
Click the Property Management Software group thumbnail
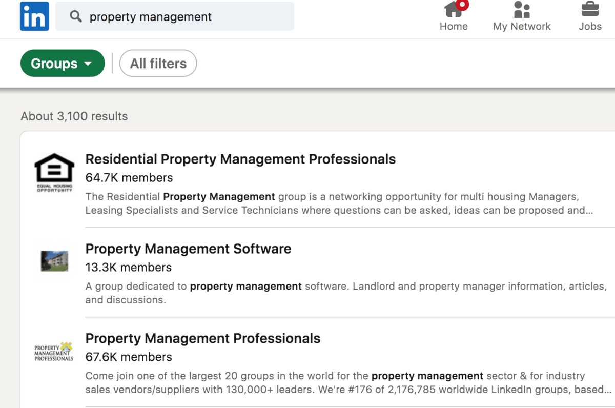(54, 261)
